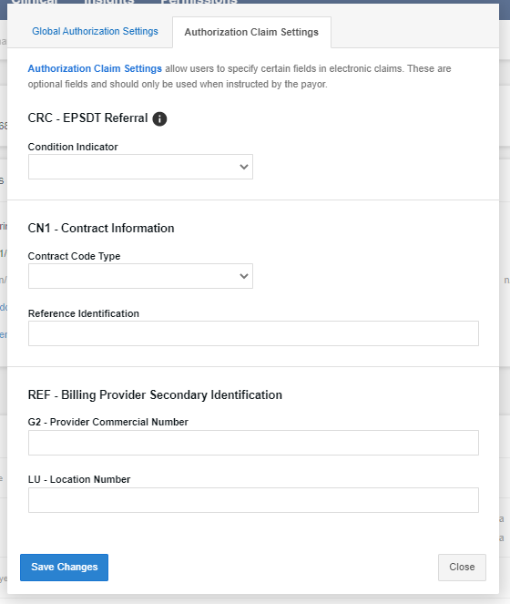510x604 pixels.
Task: Open the Contract Code Type dropdown
Action: coord(140,276)
